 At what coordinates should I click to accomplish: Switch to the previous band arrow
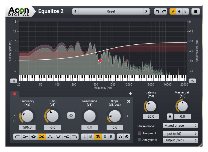14,115
